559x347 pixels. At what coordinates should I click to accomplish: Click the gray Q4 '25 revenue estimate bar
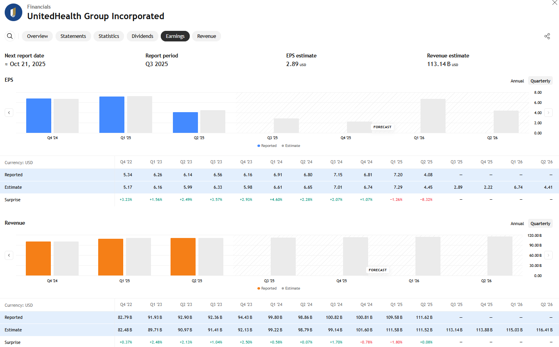356,256
